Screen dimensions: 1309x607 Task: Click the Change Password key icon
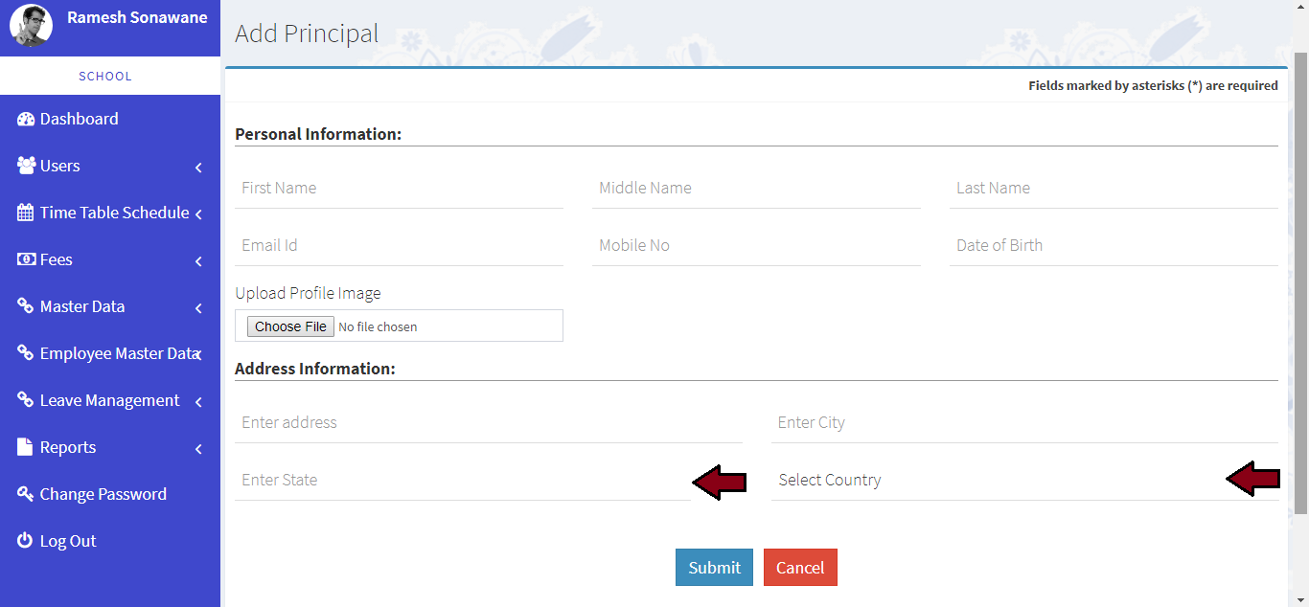click(x=26, y=494)
